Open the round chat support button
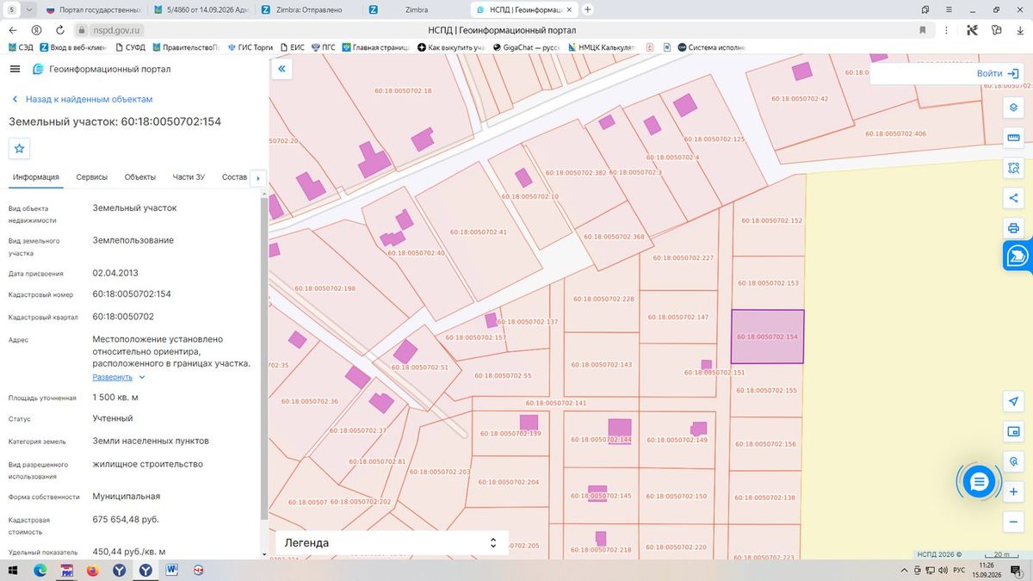 click(x=978, y=482)
